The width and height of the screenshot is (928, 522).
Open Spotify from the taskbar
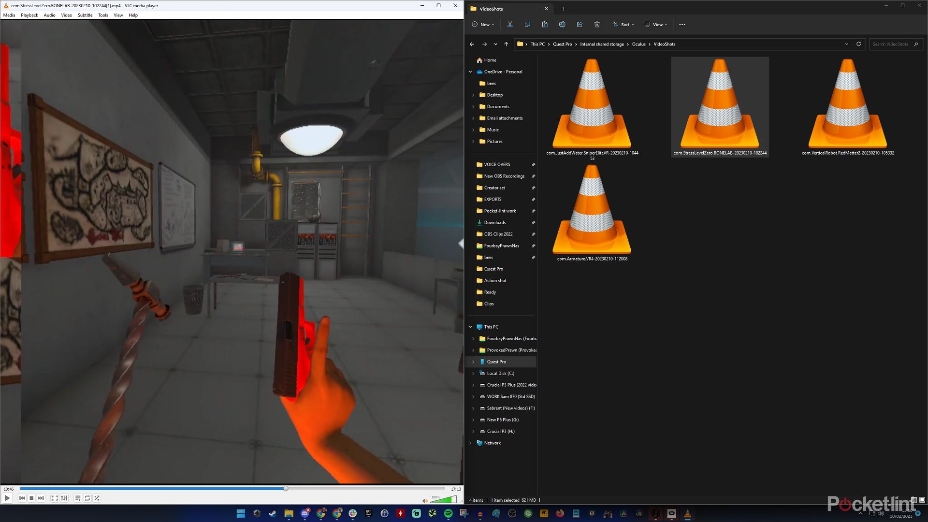pyautogui.click(x=448, y=513)
